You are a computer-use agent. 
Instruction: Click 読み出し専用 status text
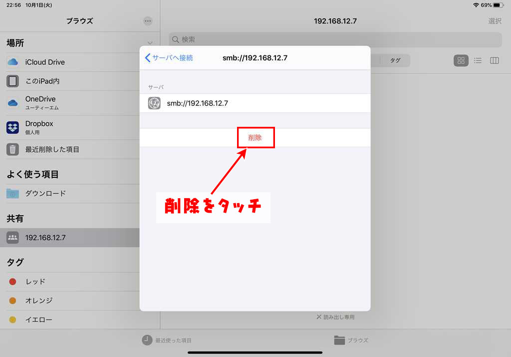click(339, 317)
